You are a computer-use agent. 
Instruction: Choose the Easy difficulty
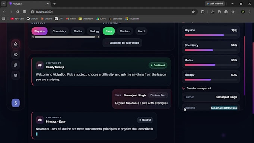click(x=109, y=31)
